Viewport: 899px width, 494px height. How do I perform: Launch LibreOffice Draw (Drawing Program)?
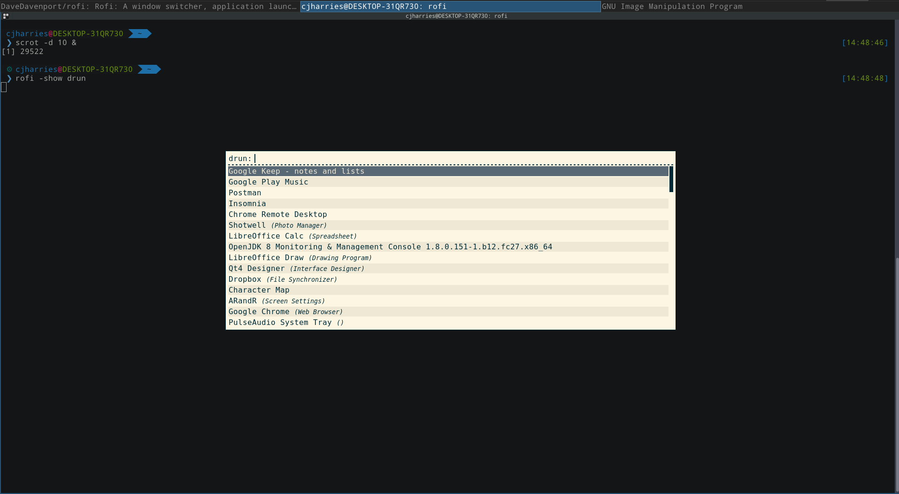click(448, 258)
